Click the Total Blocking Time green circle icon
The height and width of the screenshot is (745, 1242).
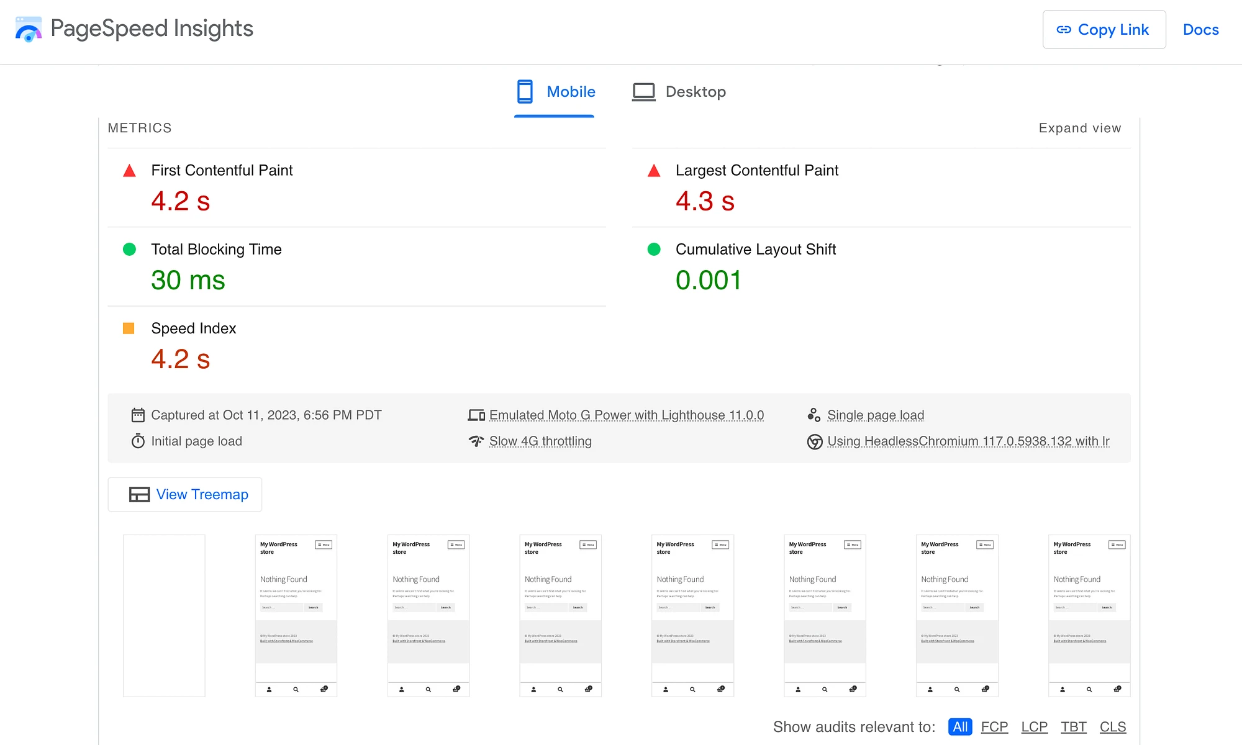click(130, 249)
